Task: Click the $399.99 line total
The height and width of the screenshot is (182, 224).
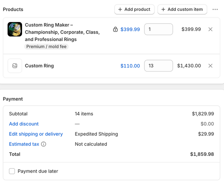Action: (191, 29)
